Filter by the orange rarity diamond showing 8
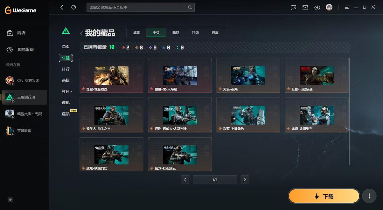This screenshot has width=383, height=210. [137, 47]
